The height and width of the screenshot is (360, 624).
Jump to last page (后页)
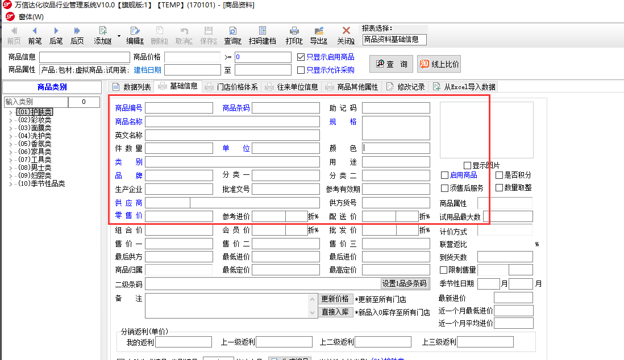[77, 36]
